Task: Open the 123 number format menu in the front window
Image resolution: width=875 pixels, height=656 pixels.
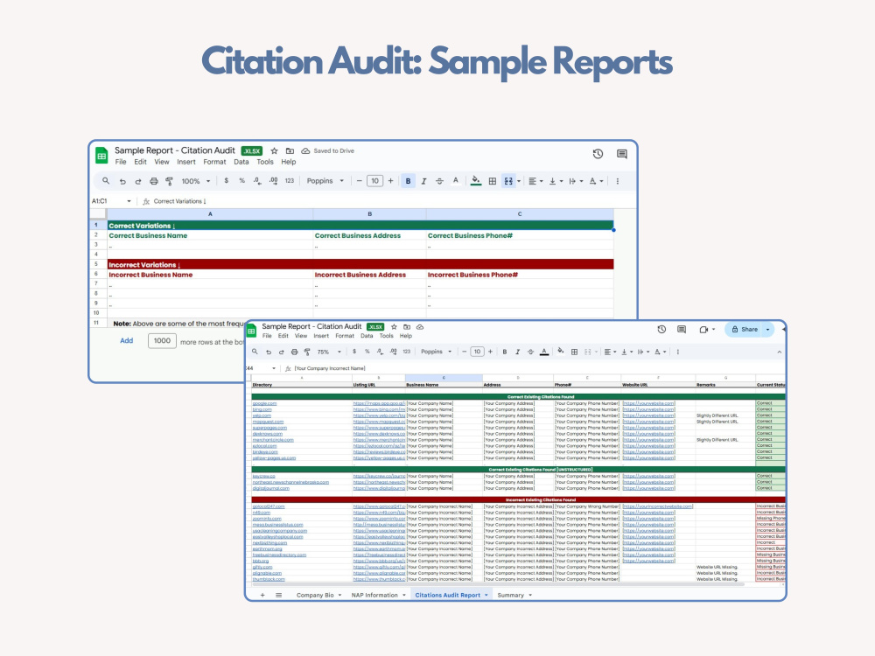Action: point(406,352)
